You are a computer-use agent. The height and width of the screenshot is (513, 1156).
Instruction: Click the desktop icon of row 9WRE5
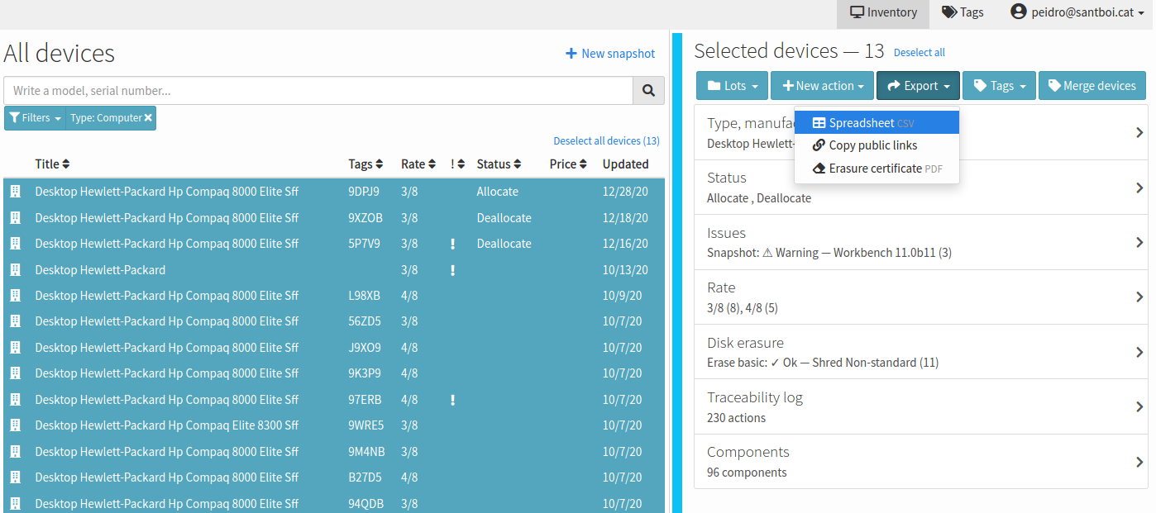[x=15, y=425]
